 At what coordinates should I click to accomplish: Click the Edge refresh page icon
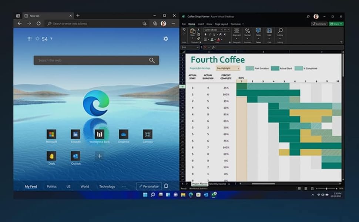tap(38, 23)
